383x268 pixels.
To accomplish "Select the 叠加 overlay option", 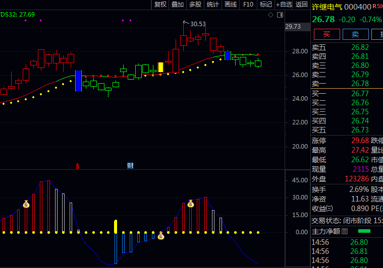I will coord(178,5).
